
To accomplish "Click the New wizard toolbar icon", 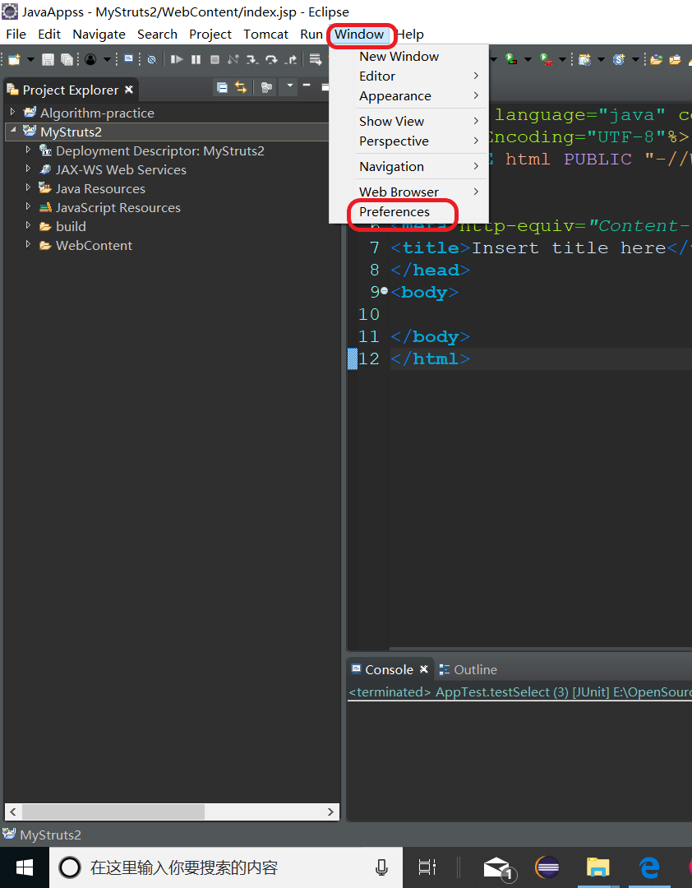I will 14,59.
